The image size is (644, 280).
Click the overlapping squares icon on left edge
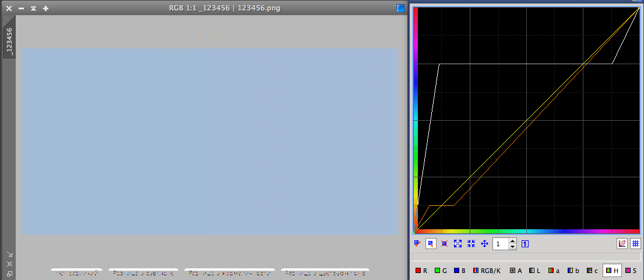pos(9,274)
